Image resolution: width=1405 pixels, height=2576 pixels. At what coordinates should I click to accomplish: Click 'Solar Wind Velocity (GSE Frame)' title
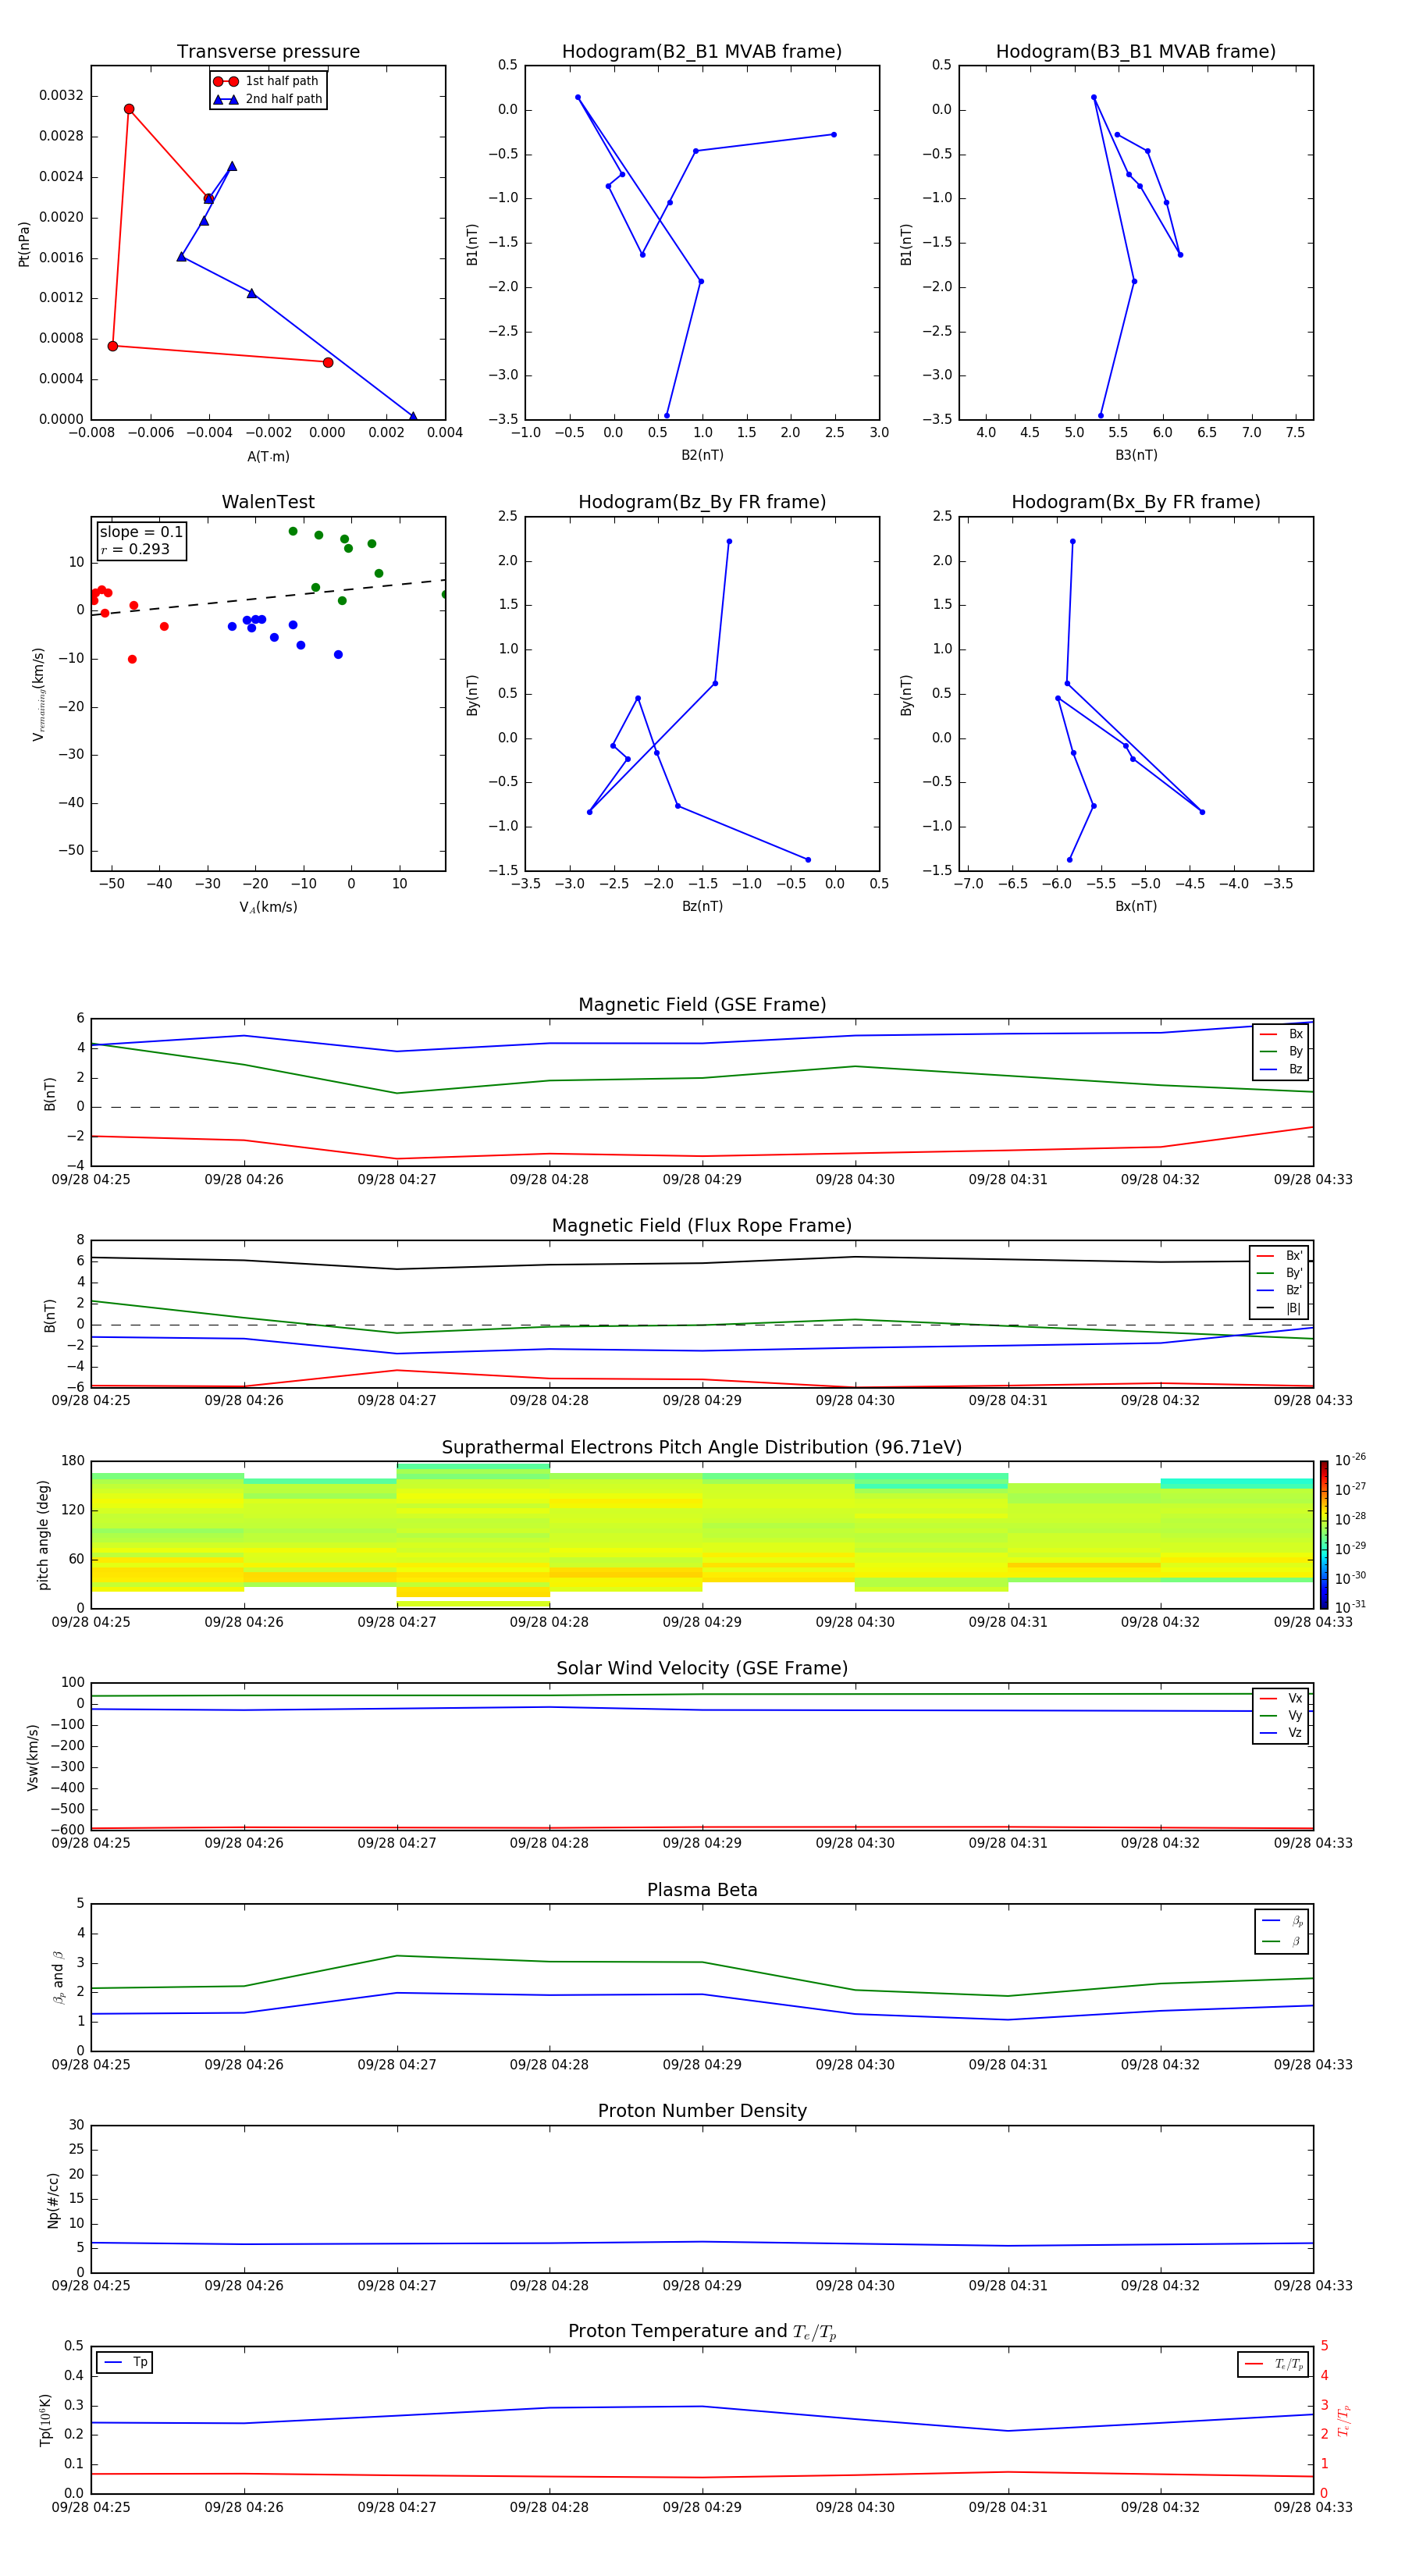point(702,1668)
